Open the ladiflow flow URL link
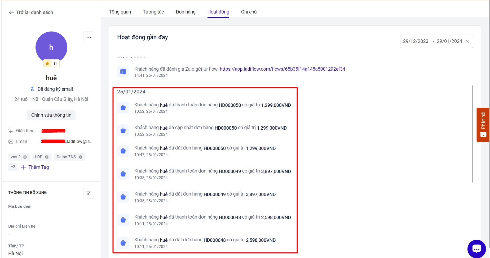Image resolution: width=490 pixels, height=258 pixels. 282,69
